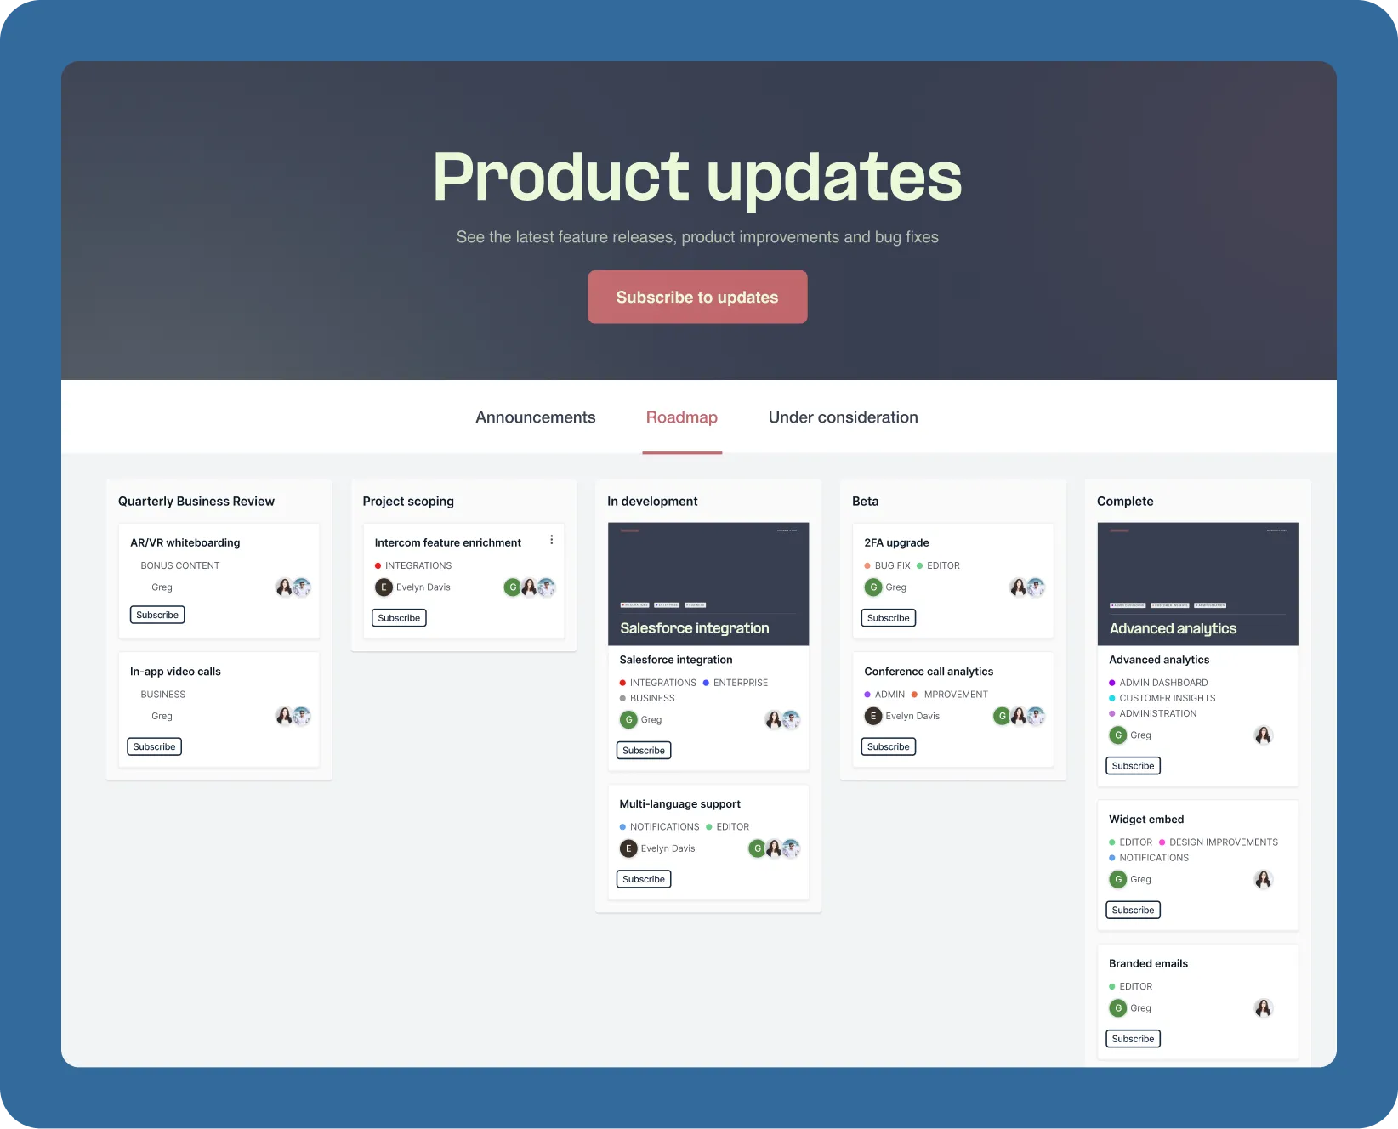1398x1129 pixels.
Task: Subscribe to the 2FA upgrade item
Action: tap(888, 618)
